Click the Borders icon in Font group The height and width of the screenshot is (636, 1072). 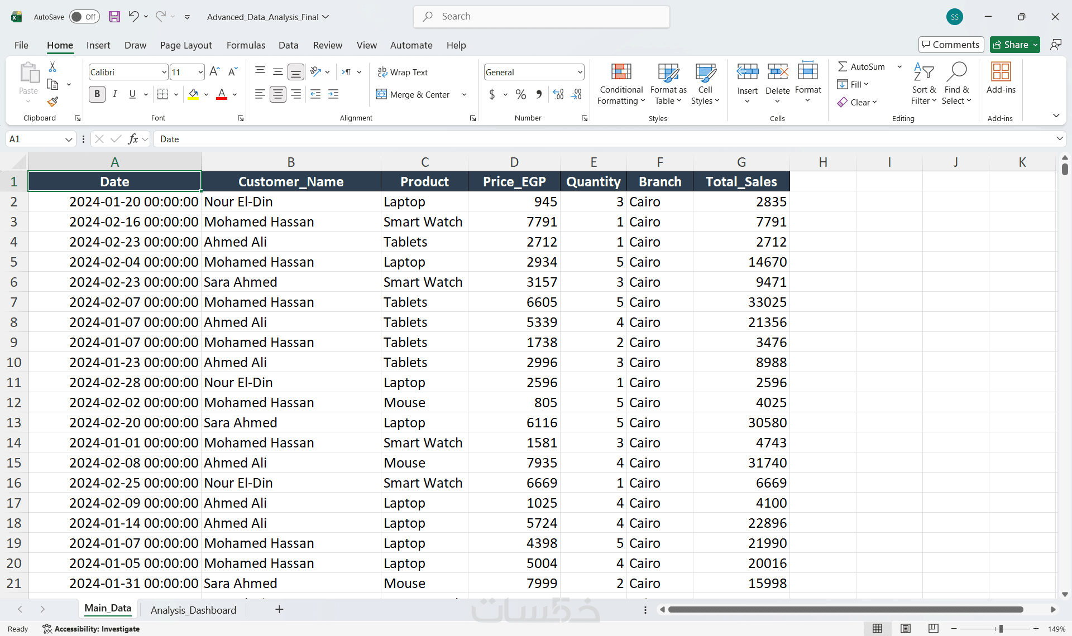coord(162,94)
